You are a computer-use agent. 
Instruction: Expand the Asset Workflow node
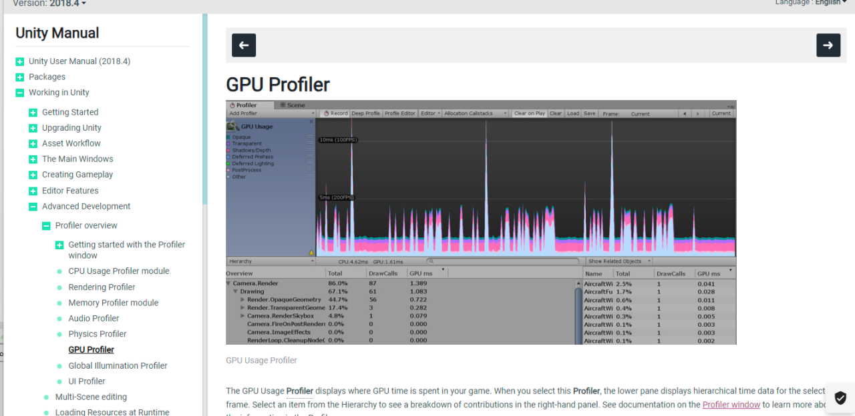pyautogui.click(x=33, y=144)
